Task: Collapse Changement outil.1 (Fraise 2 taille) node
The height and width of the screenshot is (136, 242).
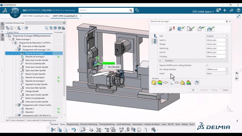Action: coord(16,105)
